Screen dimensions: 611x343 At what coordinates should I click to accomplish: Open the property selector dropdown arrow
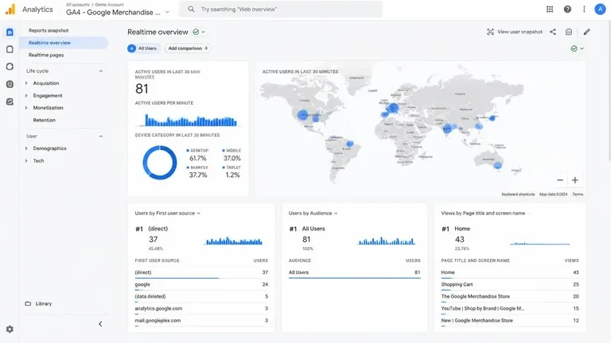pos(167,13)
